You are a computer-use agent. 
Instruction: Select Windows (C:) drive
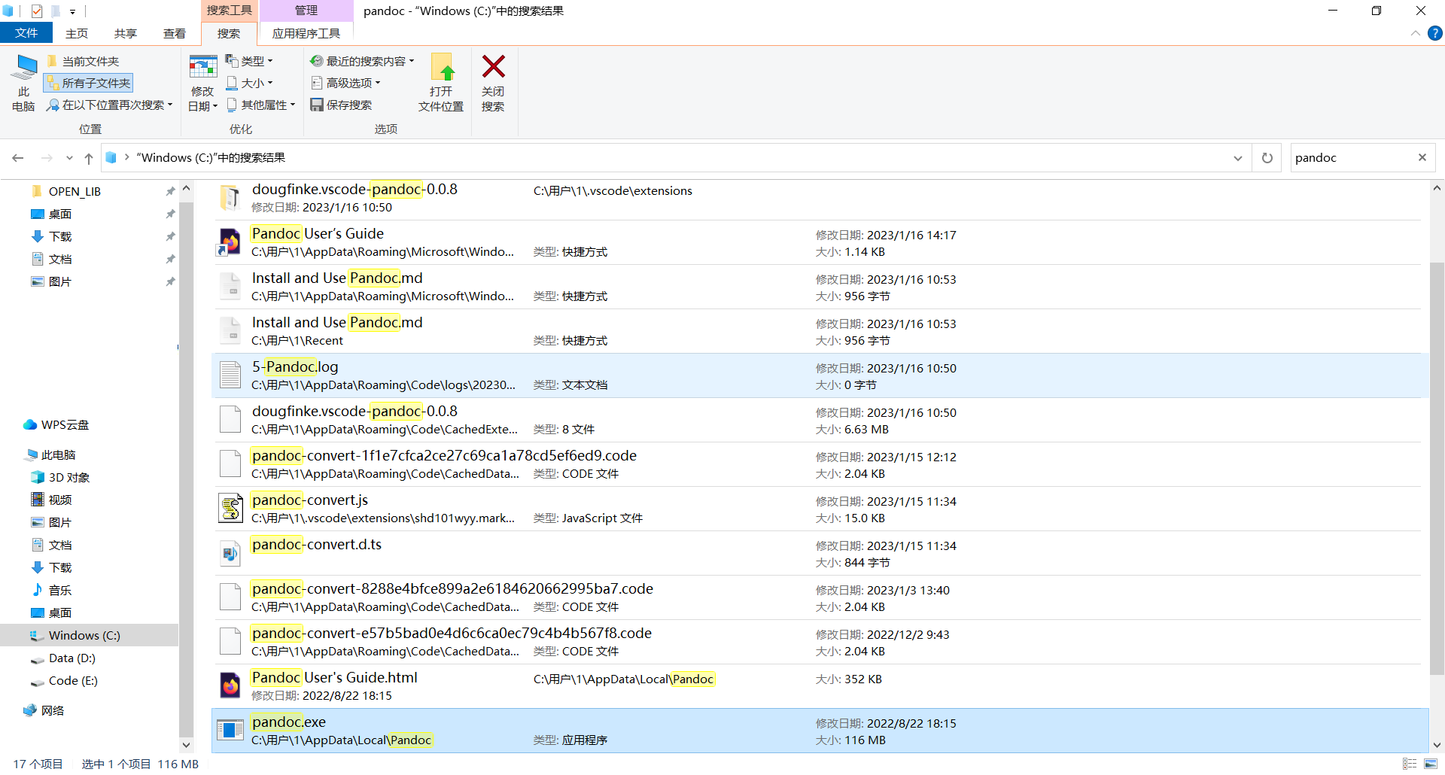(84, 635)
